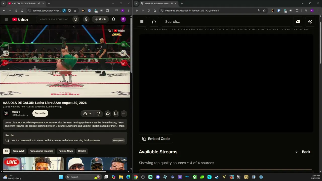The width and height of the screenshot is (322, 181).
Task: Open the Xbox app from the taskbar
Action: pyautogui.click(x=195, y=177)
